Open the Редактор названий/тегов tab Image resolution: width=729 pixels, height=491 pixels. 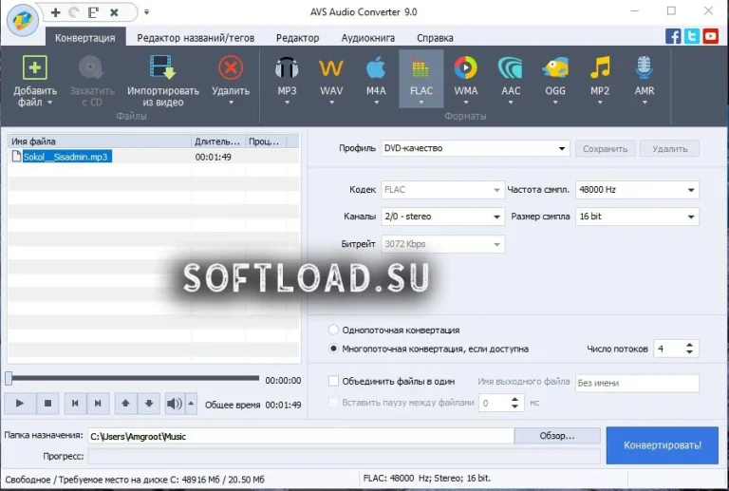(196, 38)
